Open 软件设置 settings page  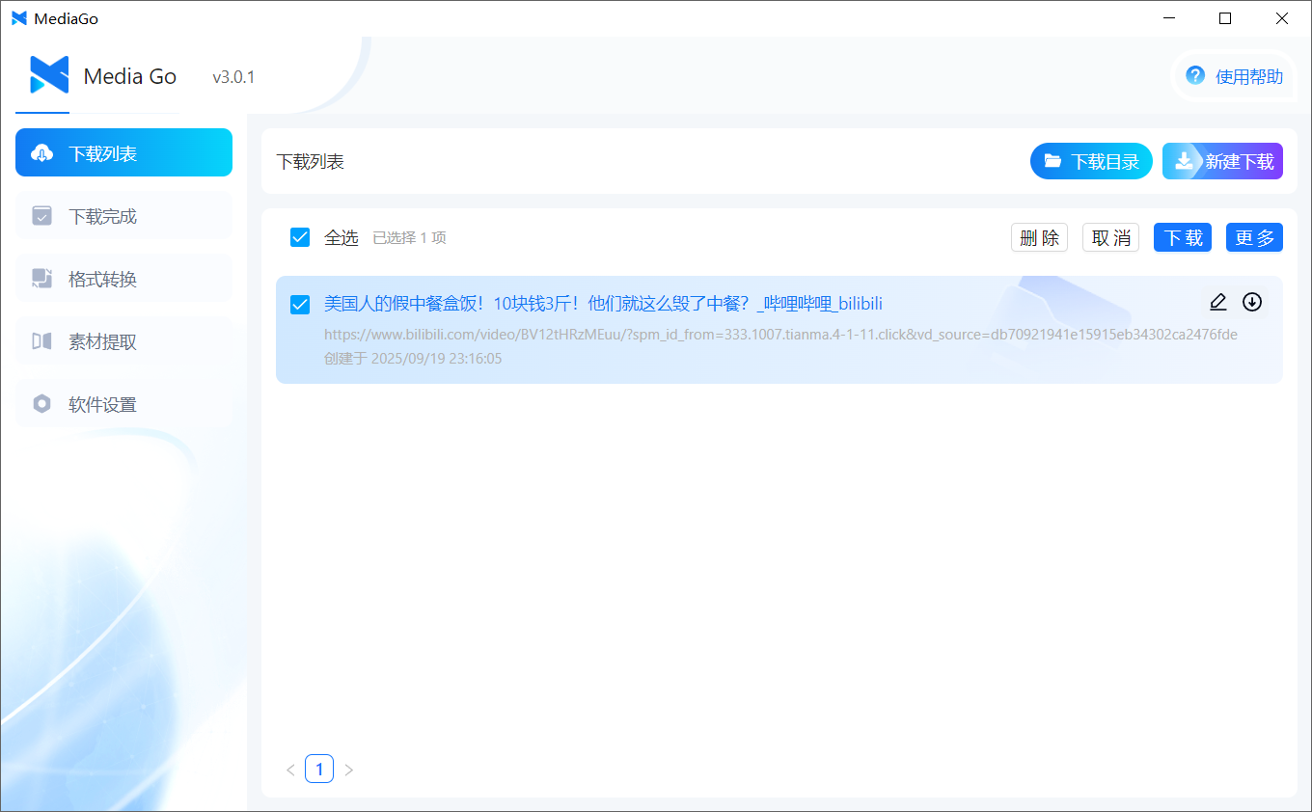123,403
